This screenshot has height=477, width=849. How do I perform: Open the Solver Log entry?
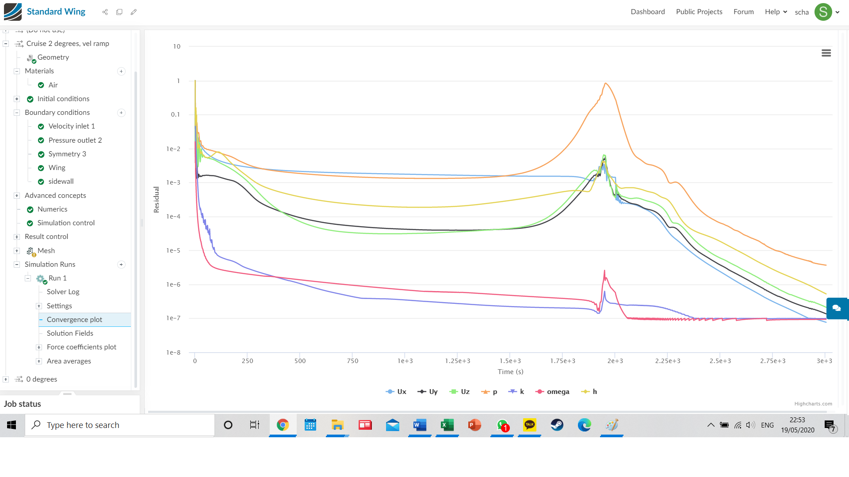click(x=63, y=292)
